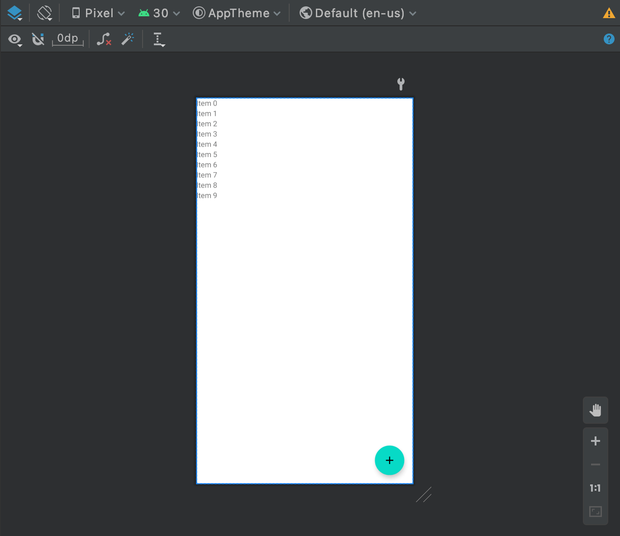The image size is (620, 536).
Task: Click the Zoom Out minus button
Action: [596, 464]
